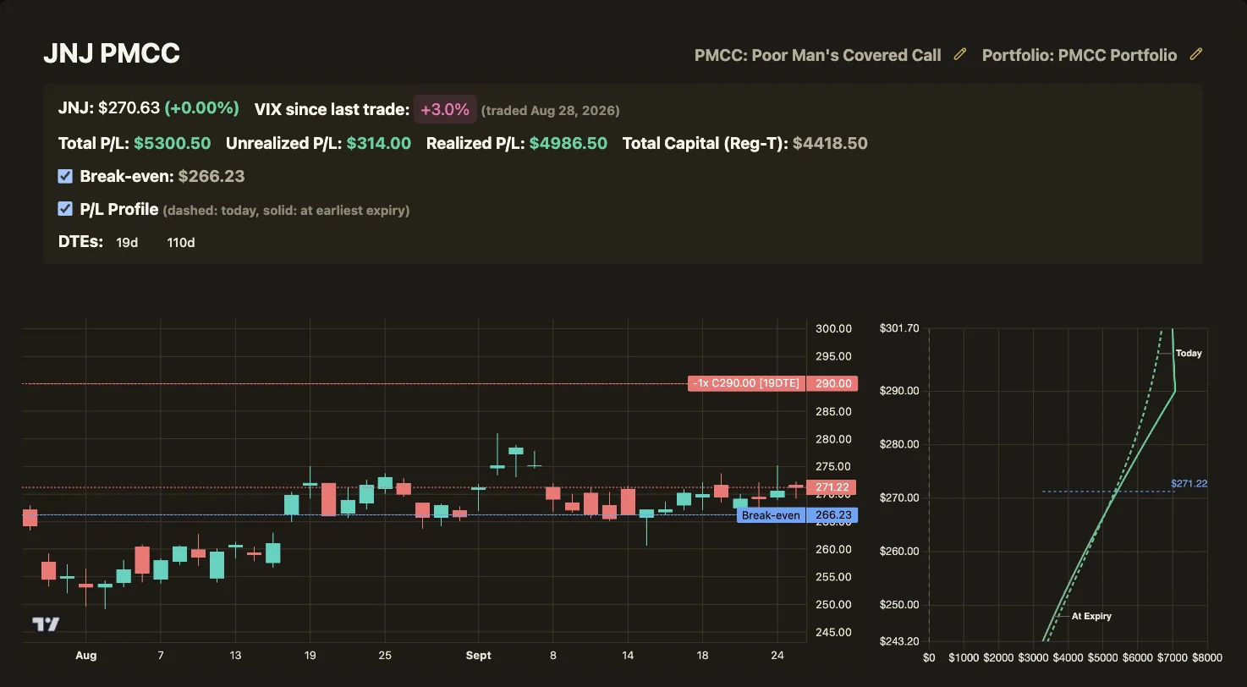
Task: Click the TradingView logo on chart
Action: coord(46,624)
